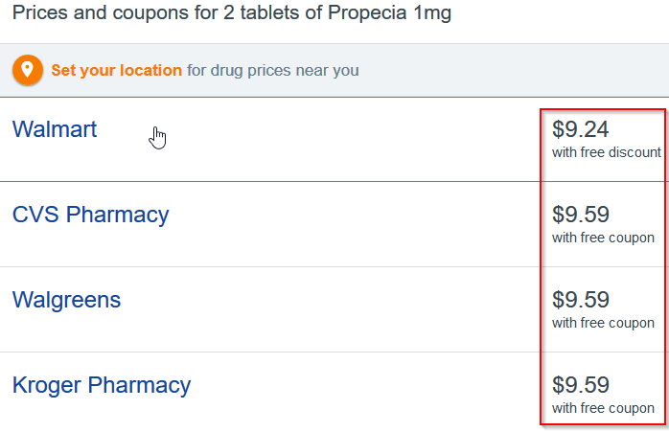Click the 'with free discount' label under Walmart's price

[607, 152]
